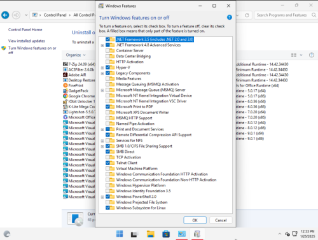Click Control Panel in the breadcrumb path
Viewport: 318px width, 240px height.
55,15
